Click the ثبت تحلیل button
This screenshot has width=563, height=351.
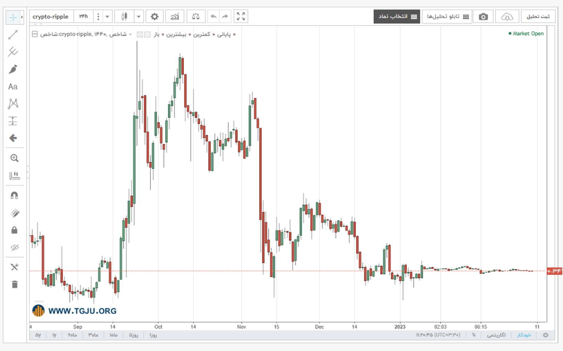tap(538, 16)
